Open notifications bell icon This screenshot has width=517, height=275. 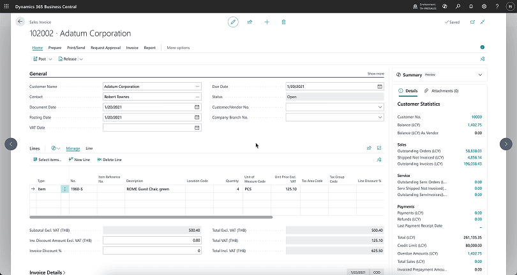(x=471, y=6)
